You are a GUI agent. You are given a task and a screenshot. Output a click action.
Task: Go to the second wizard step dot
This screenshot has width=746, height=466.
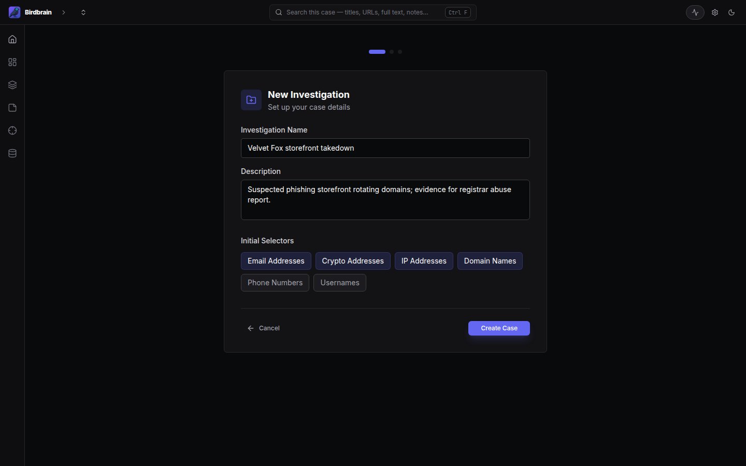coord(392,52)
